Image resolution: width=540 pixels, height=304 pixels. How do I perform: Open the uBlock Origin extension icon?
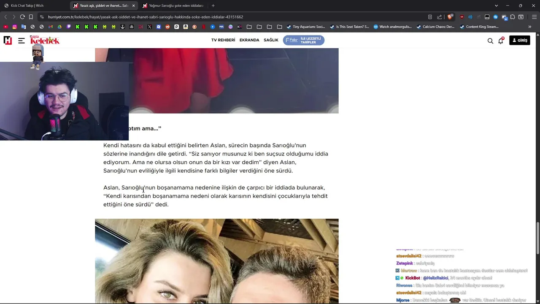462,17
